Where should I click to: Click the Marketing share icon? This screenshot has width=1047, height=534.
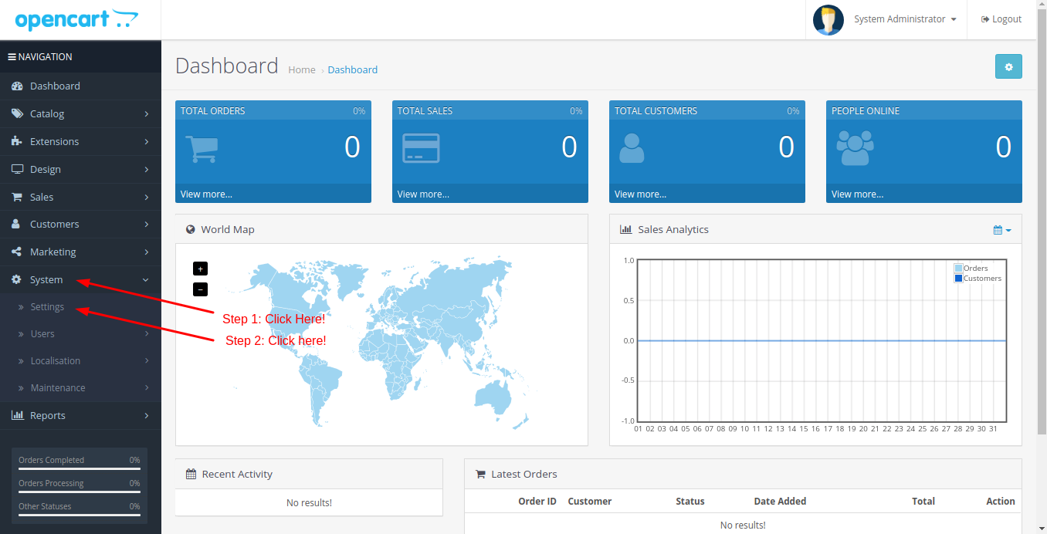16,252
